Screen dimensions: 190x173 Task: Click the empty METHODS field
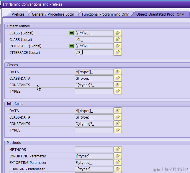(94, 149)
